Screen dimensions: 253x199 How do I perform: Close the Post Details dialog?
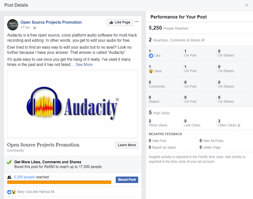247,5
